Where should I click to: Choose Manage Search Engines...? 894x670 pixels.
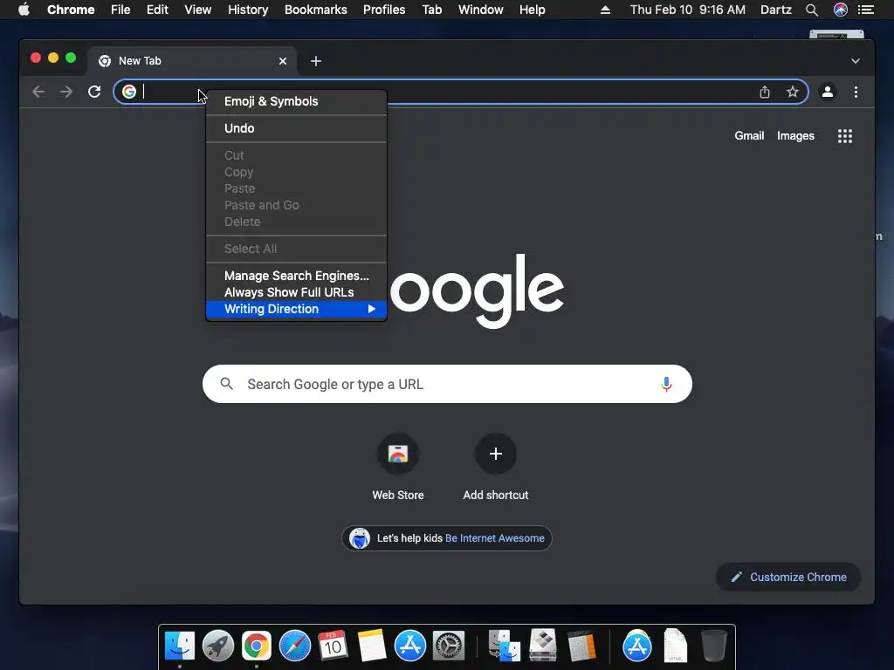[x=297, y=276]
